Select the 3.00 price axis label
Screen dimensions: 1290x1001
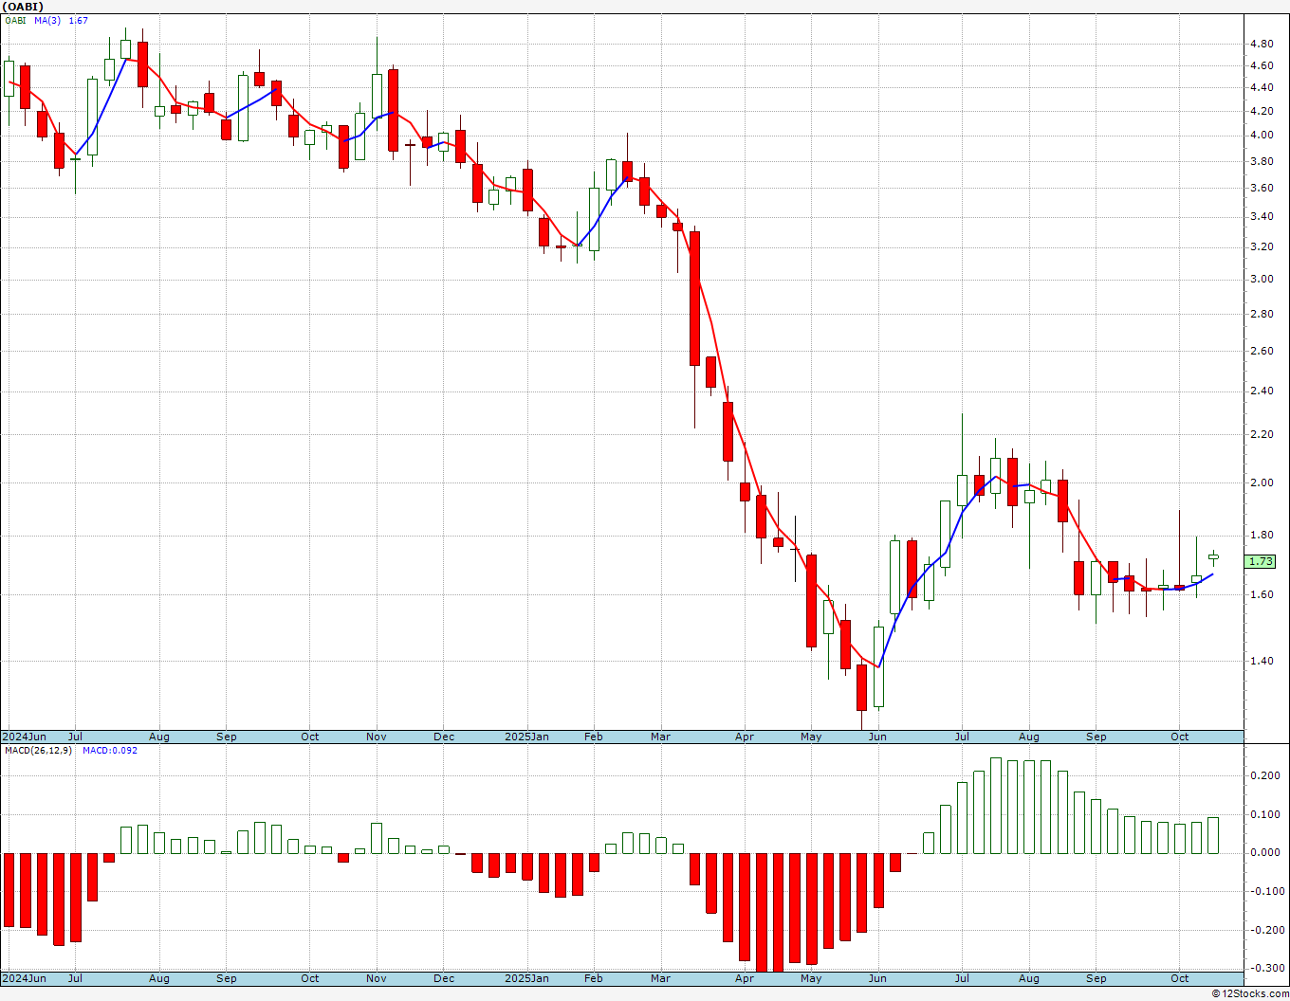tap(1262, 279)
